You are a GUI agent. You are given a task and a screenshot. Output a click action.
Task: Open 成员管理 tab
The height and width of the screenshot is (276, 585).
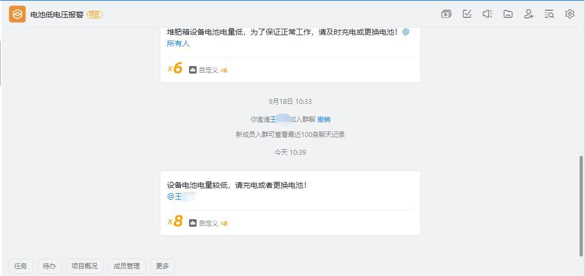127,266
